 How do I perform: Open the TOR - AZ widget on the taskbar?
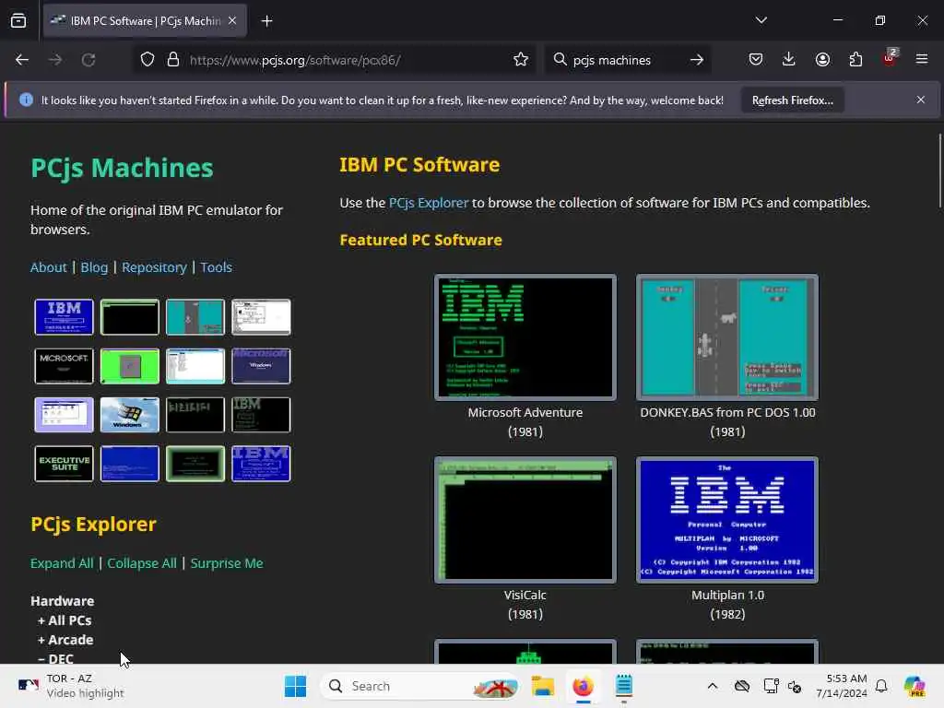tap(71, 686)
